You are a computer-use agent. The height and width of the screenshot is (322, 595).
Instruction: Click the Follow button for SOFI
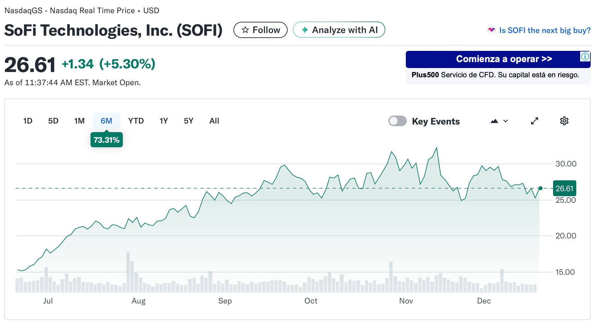coord(261,30)
